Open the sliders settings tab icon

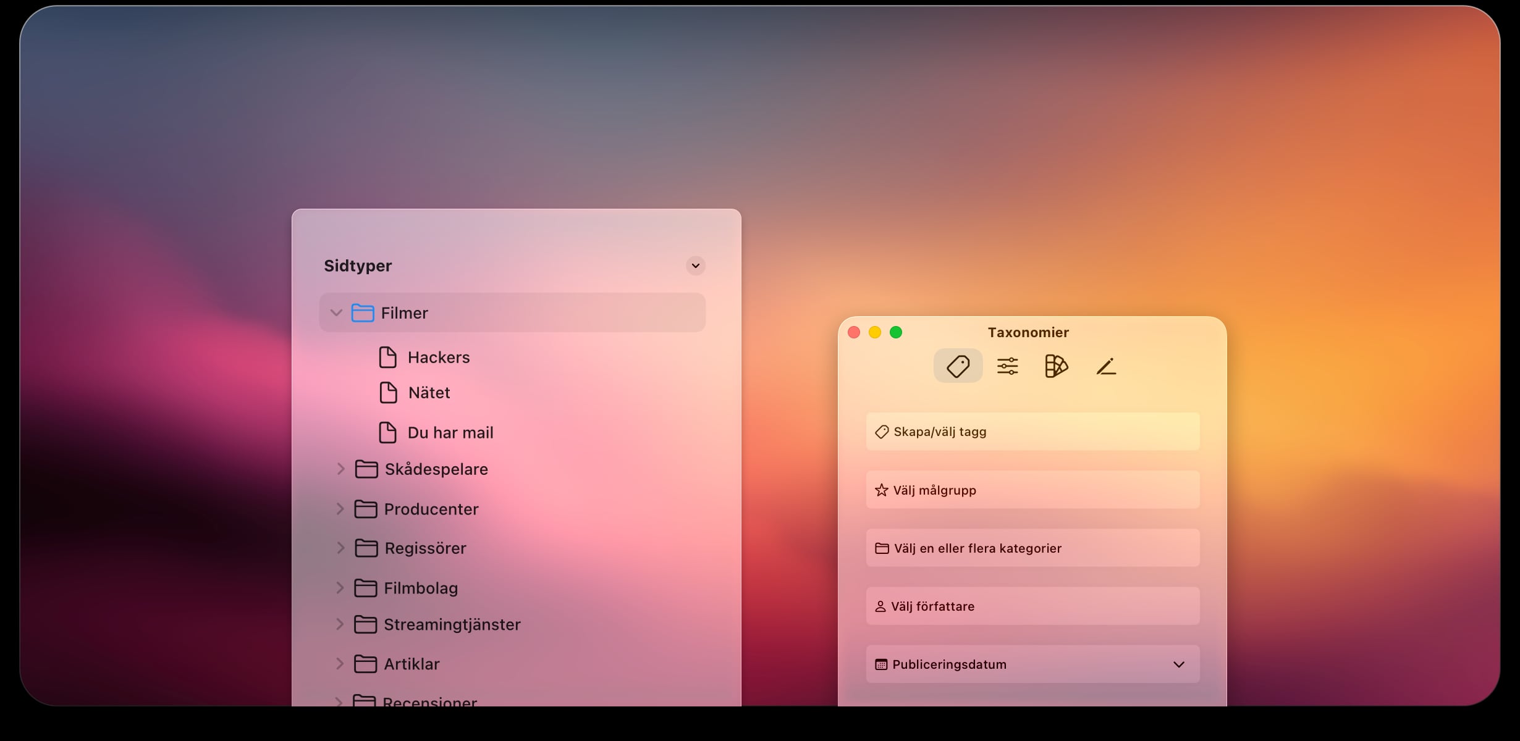(1007, 366)
